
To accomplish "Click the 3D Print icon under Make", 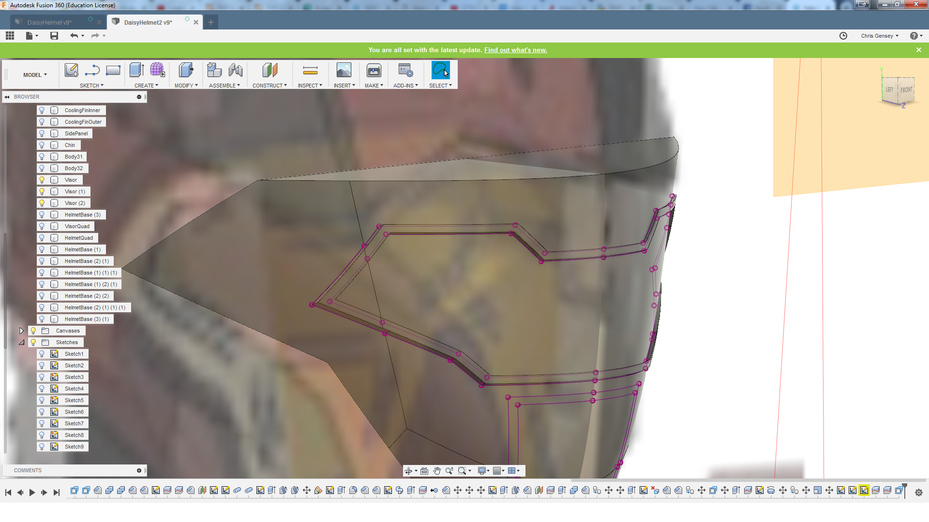I will click(374, 71).
